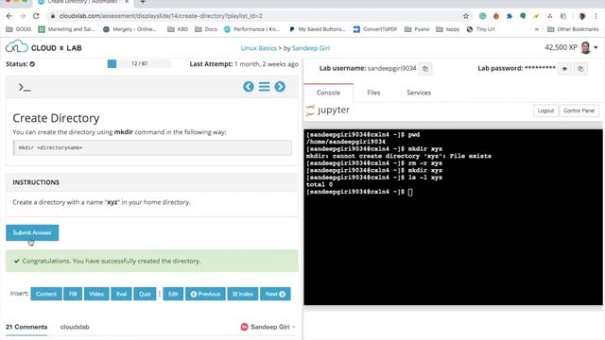605x340 pixels.
Task: Click Submit Answer button
Action: [32, 233]
